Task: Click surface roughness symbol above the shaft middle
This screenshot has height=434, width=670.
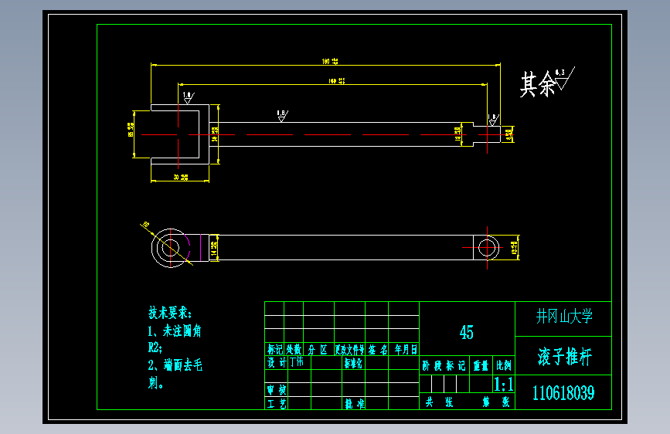Action: [282, 116]
